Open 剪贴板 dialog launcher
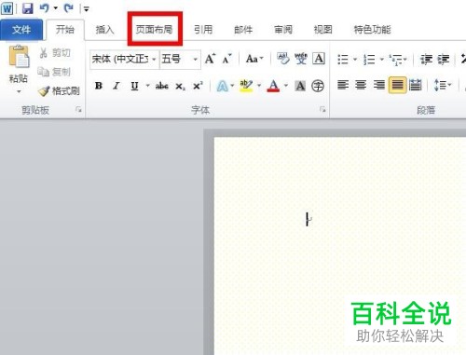466x355 pixels. point(78,109)
